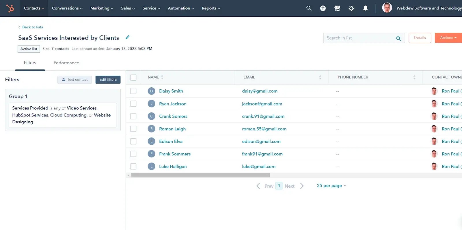Click Ryan Jackson's avatar circle
The height and width of the screenshot is (230, 462).
151,104
